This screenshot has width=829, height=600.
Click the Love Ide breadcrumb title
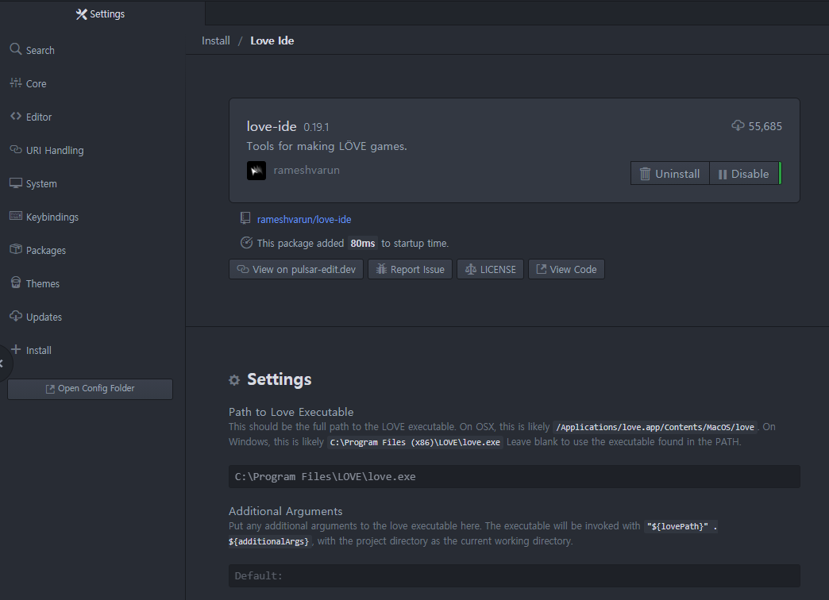pyautogui.click(x=272, y=40)
